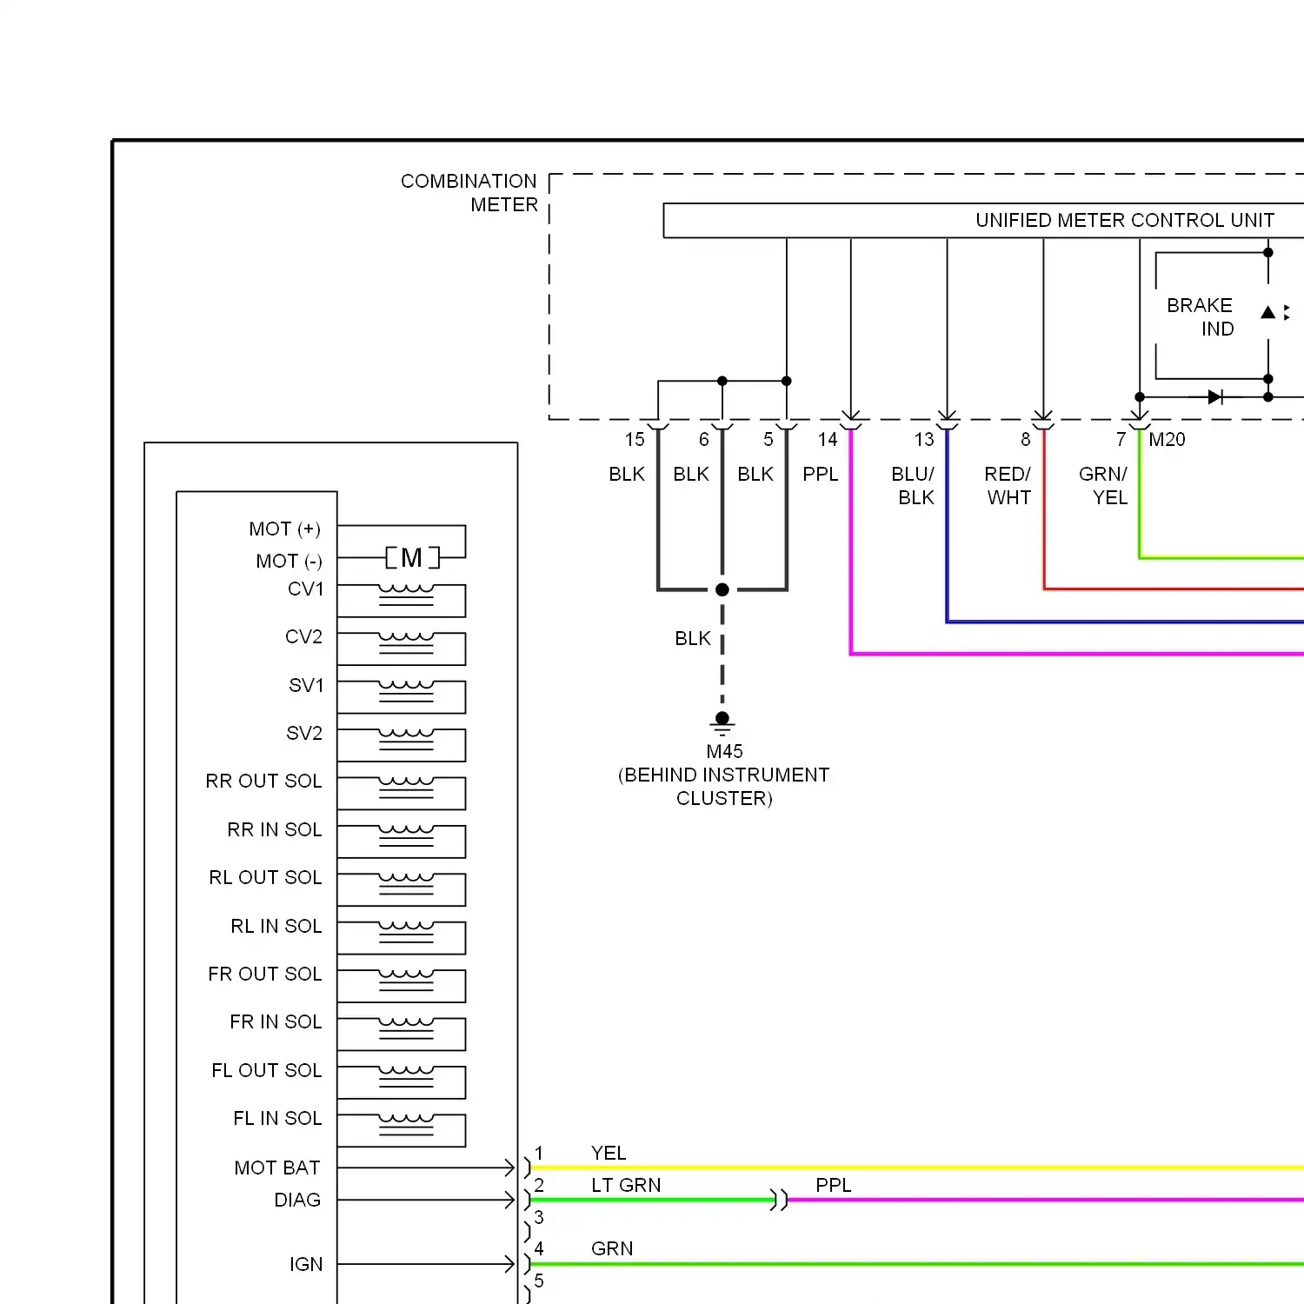
Task: Click connector pin 14
Action: tap(827, 440)
